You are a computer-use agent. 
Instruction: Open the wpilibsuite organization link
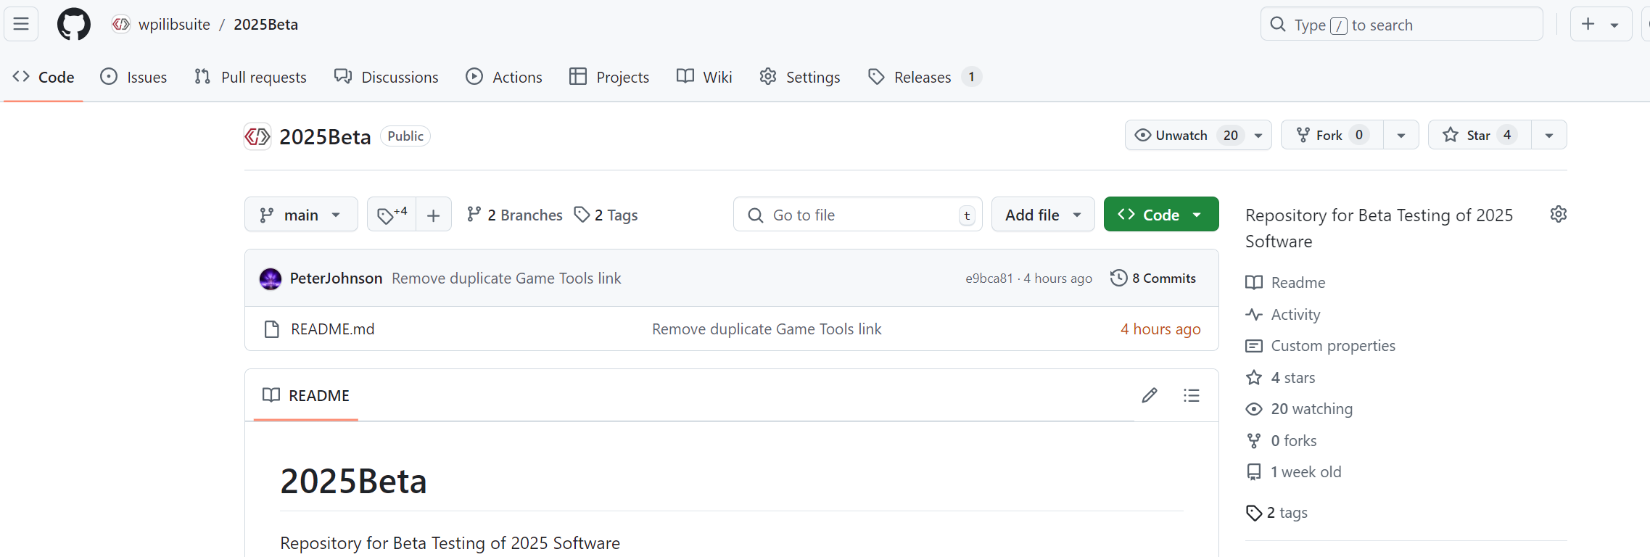click(x=174, y=24)
